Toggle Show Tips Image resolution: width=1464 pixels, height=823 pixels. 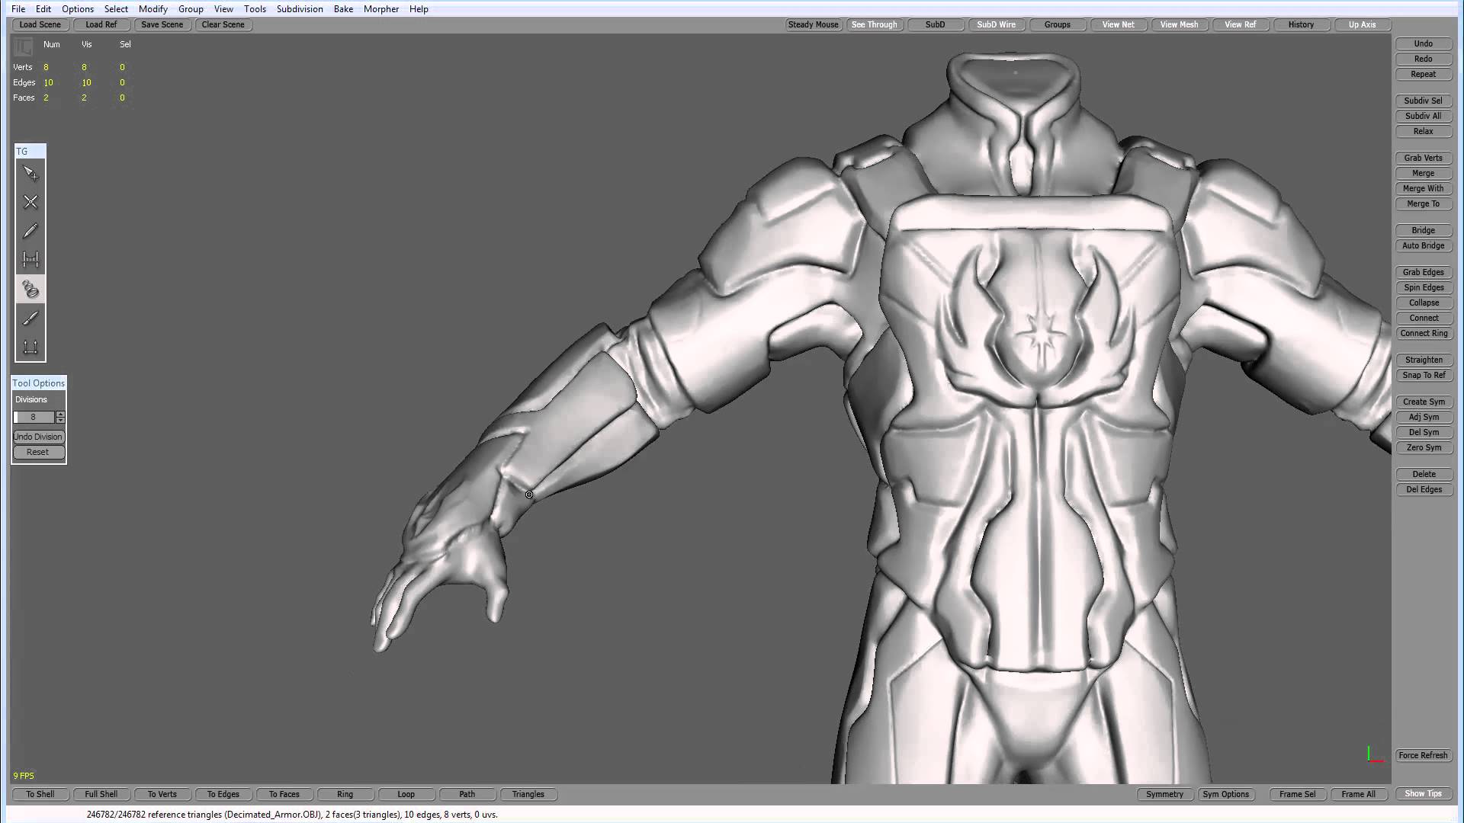(1423, 793)
